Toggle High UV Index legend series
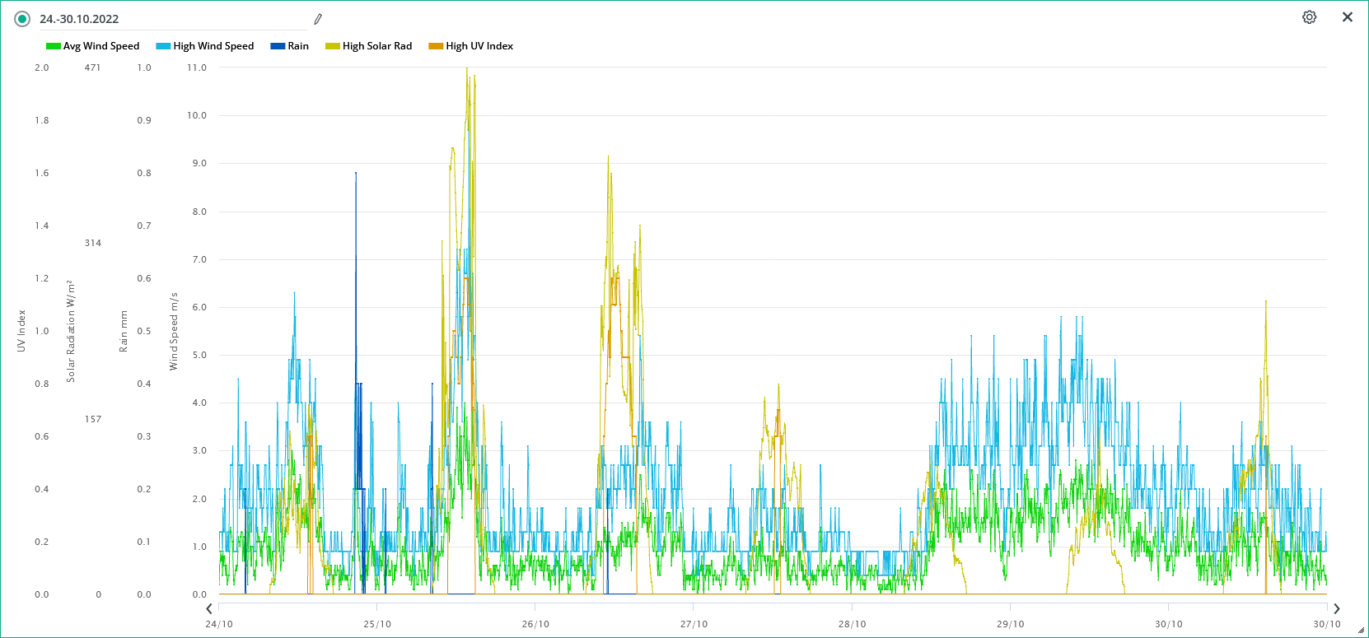The width and height of the screenshot is (1369, 638). point(471,46)
